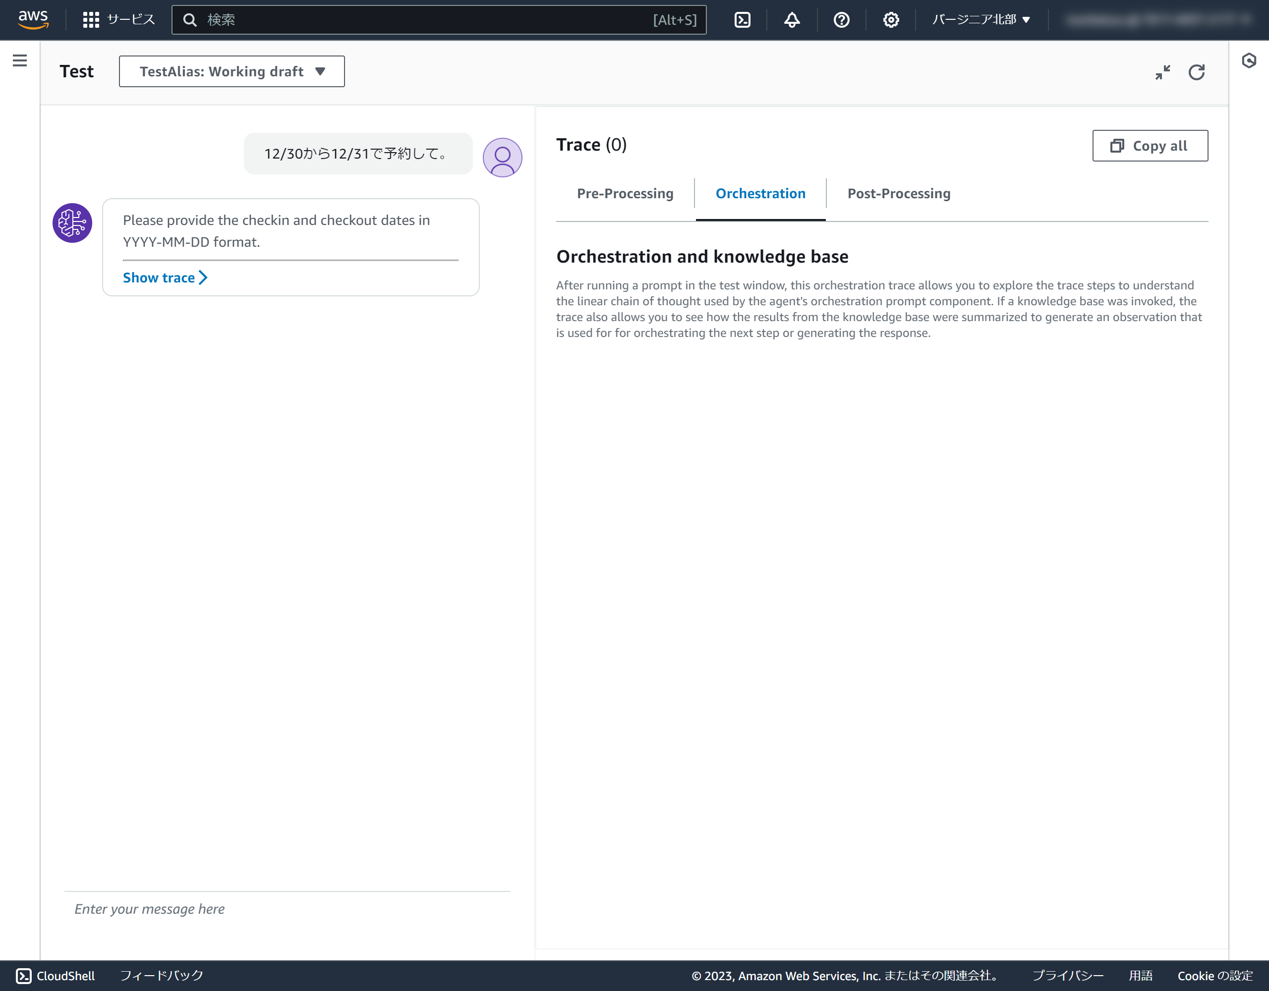Open Cookie の設定 in the footer

1214,975
